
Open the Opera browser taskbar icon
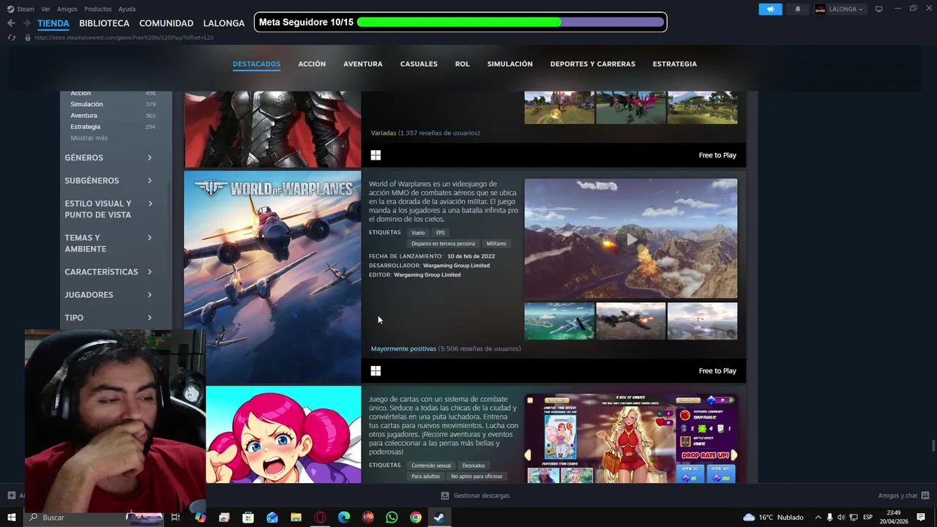[320, 517]
